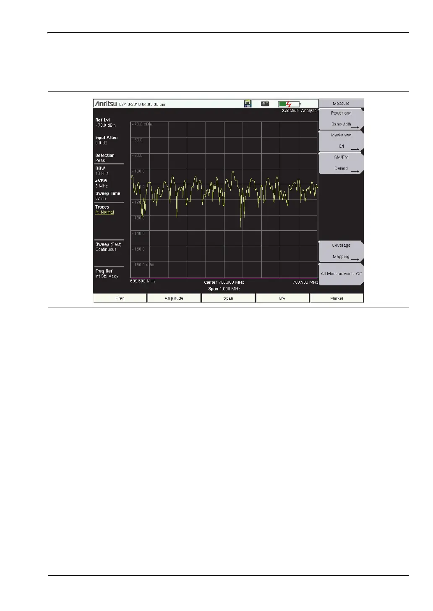Click the battery charging indicator
Screen dimensions: 433x611
(289, 104)
